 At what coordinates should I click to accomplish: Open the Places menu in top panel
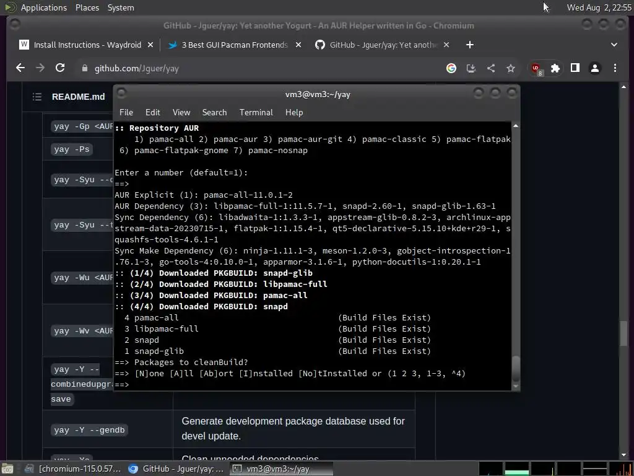[87, 7]
